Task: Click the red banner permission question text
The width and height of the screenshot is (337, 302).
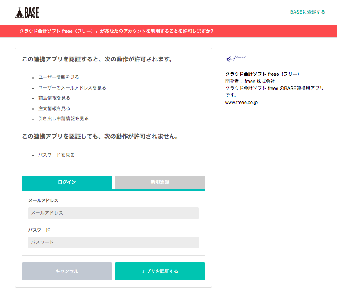Action: 115,31
